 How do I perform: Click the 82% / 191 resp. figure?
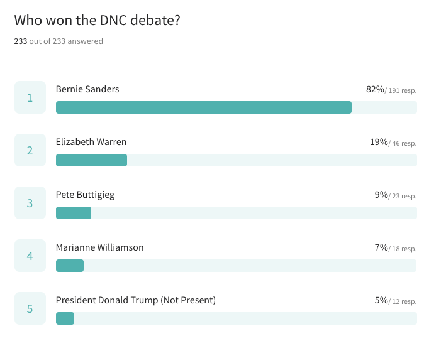pos(391,90)
